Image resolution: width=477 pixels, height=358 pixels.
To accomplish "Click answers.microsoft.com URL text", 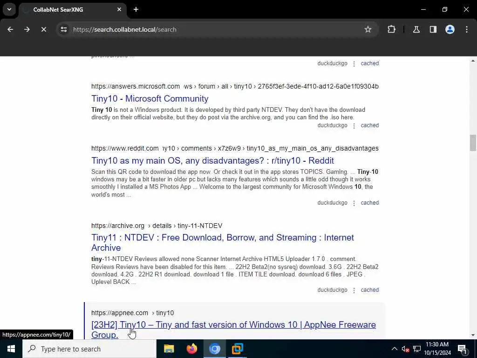I will [136, 86].
